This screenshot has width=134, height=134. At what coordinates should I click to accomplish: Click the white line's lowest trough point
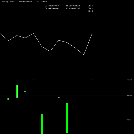pos(84,55)
